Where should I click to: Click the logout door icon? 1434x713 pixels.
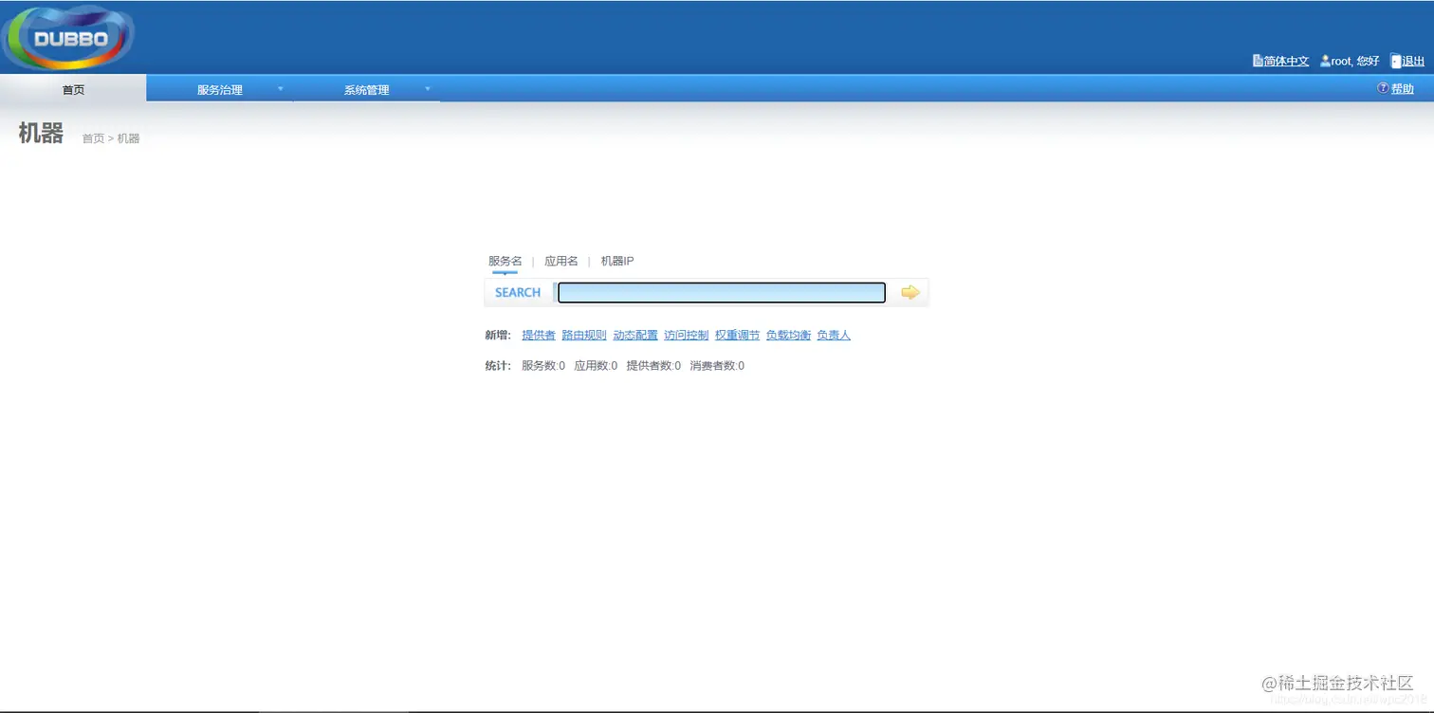click(x=1396, y=61)
